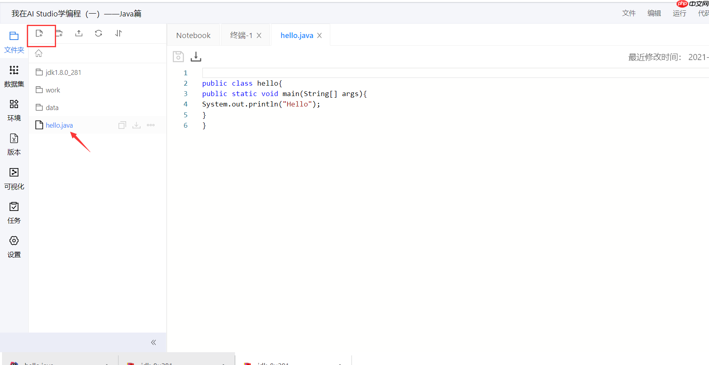Open the work folder
The image size is (709, 365).
pyautogui.click(x=53, y=90)
